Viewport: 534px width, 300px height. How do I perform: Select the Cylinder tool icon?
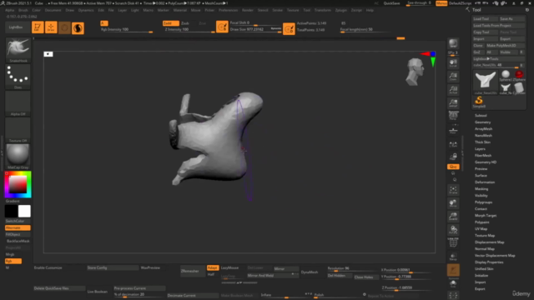[x=519, y=88]
